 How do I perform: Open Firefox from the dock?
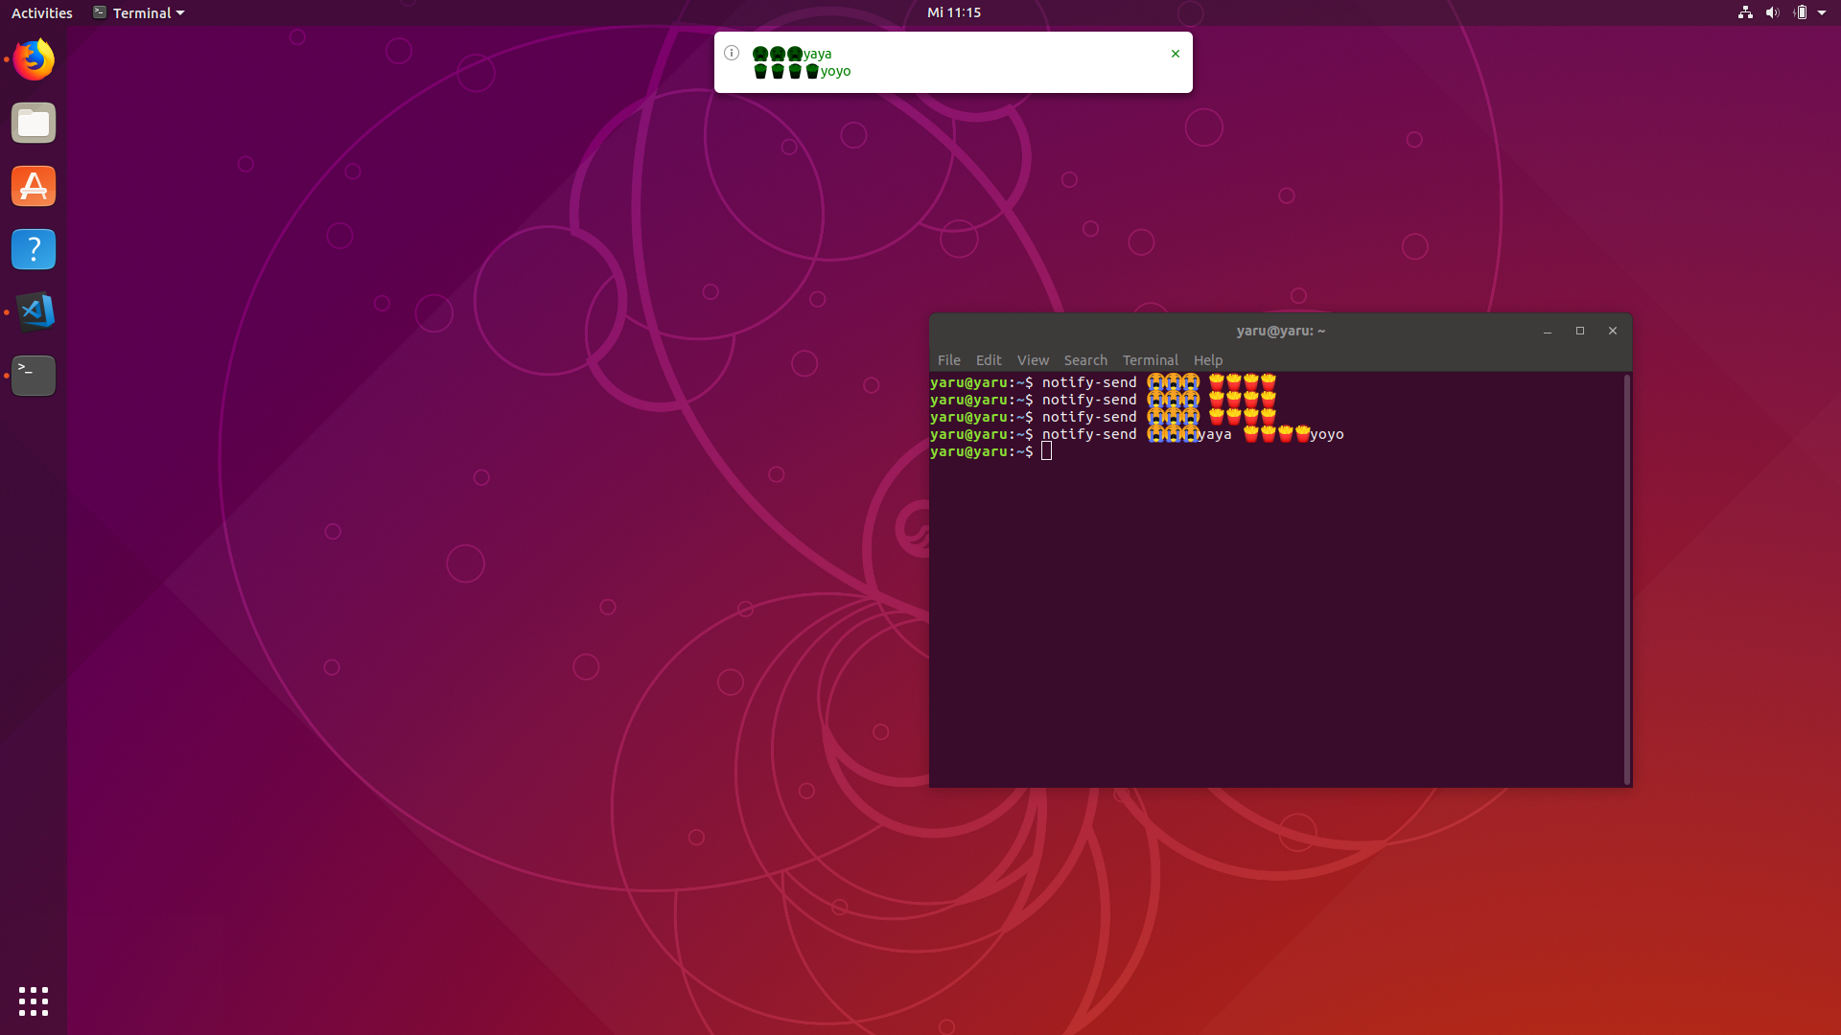[33, 59]
